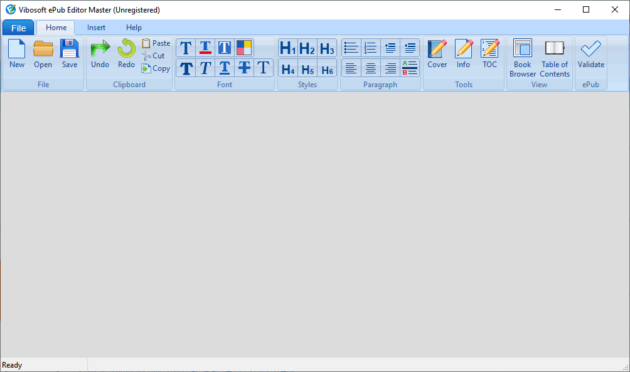This screenshot has height=372, width=630.
Task: Insert a bulleted list
Action: 351,48
